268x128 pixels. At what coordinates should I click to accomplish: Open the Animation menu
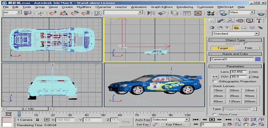coord(139,7)
